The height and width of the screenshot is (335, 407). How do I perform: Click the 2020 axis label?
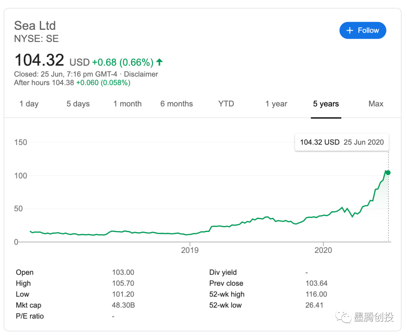[x=323, y=250]
